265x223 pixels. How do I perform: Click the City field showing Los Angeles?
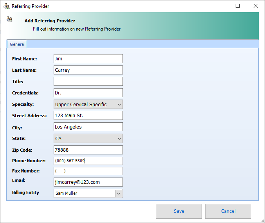[x=88, y=127]
